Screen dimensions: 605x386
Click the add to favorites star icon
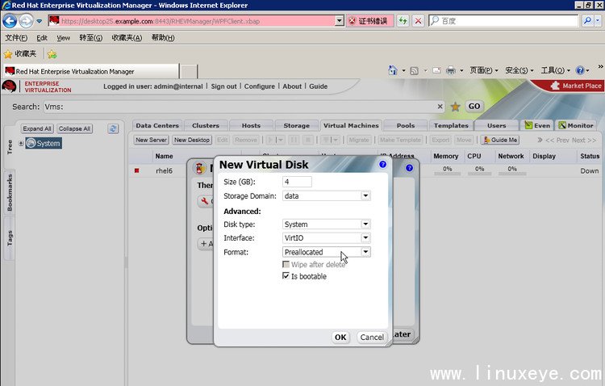pos(52,54)
